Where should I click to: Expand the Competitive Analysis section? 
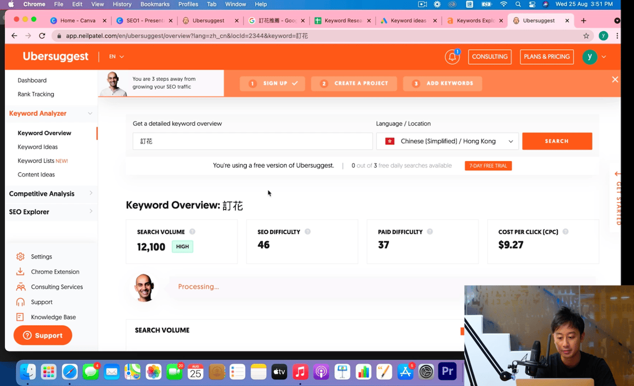click(x=90, y=194)
